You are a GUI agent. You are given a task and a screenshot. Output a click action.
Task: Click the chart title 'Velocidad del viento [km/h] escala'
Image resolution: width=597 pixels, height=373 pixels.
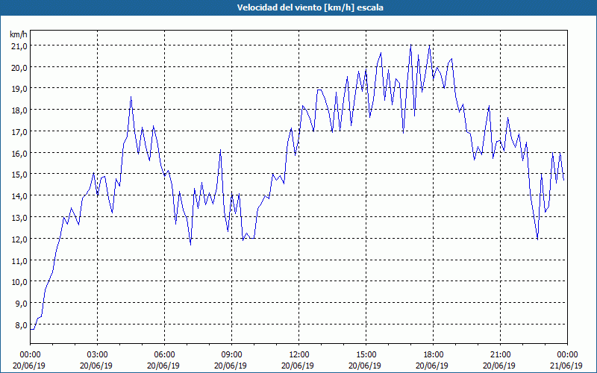coord(310,7)
